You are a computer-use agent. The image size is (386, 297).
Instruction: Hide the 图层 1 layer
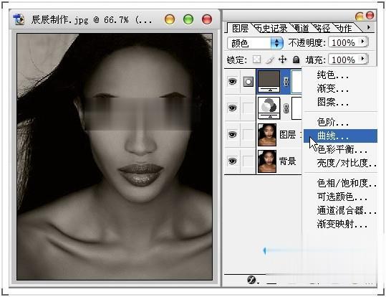(232, 134)
